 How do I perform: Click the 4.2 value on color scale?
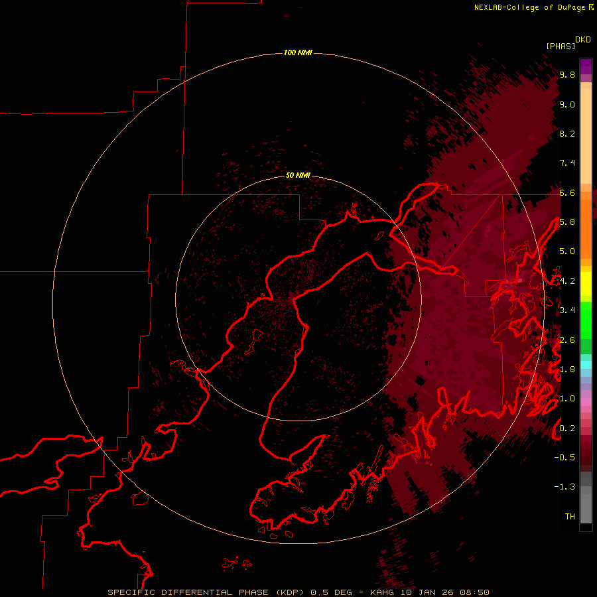(x=567, y=281)
